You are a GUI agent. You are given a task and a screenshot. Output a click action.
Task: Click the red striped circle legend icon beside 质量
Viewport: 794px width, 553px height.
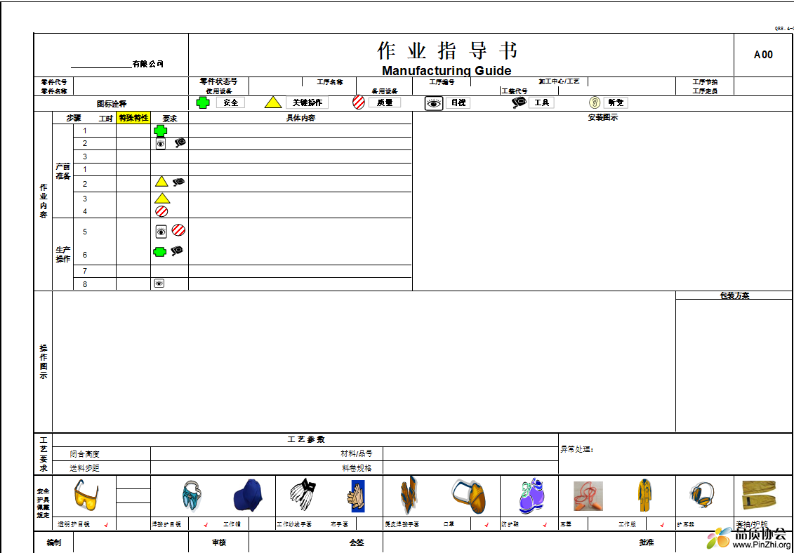point(359,102)
